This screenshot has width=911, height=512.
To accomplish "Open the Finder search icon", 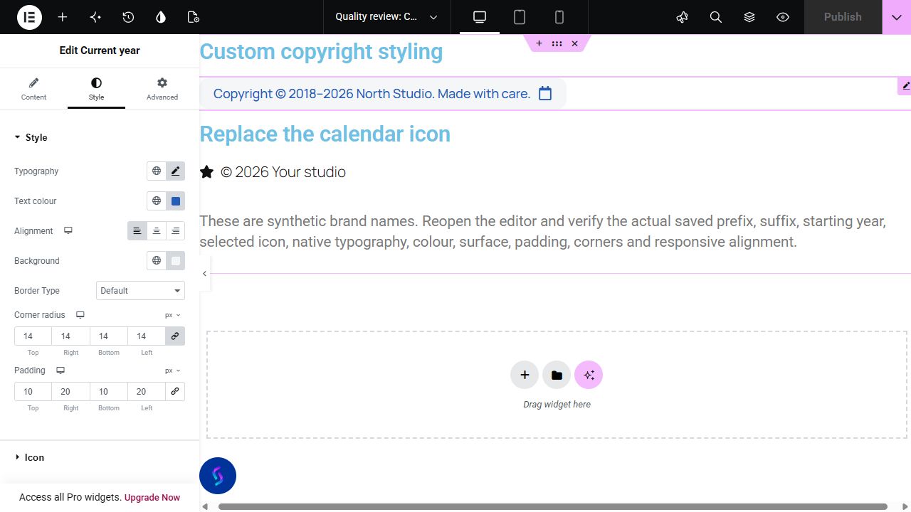I will [716, 17].
